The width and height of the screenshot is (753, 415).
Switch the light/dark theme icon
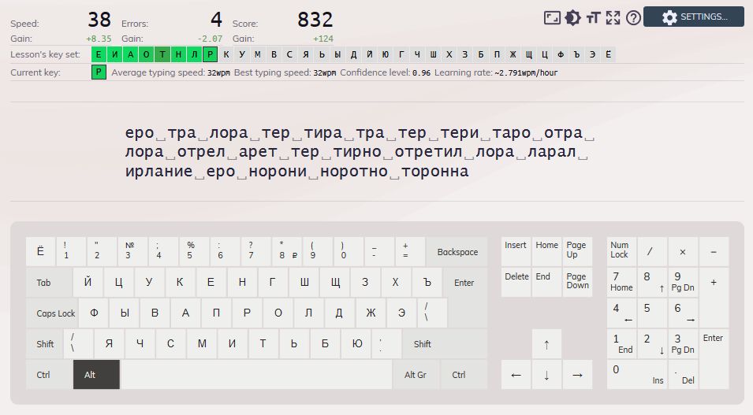(572, 17)
